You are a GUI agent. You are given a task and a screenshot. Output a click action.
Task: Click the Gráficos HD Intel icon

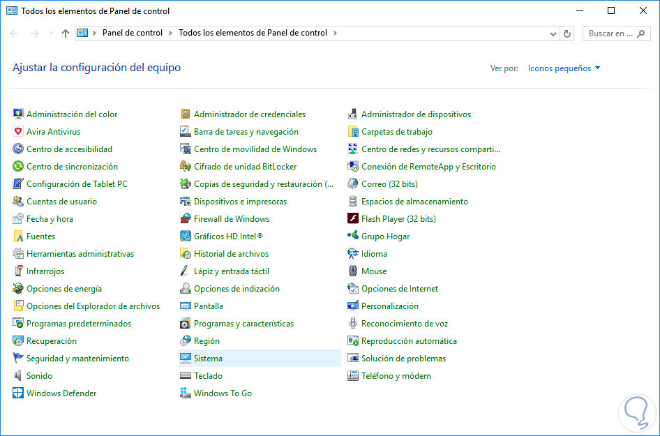point(186,236)
